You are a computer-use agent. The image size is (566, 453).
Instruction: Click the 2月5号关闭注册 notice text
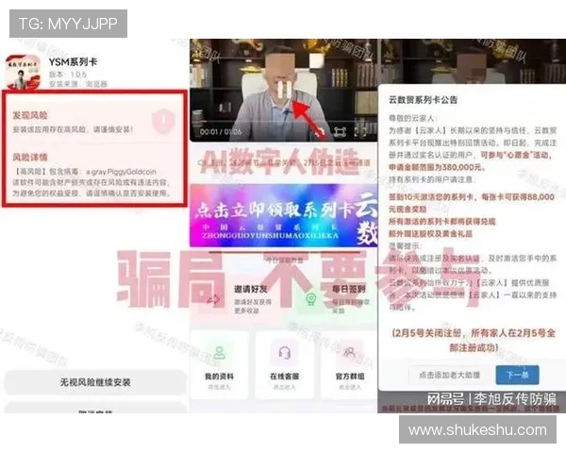pos(474,340)
